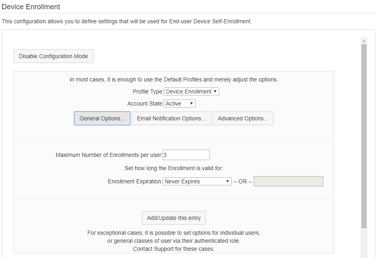
Task: Click the Profile Type label
Action: pos(148,91)
